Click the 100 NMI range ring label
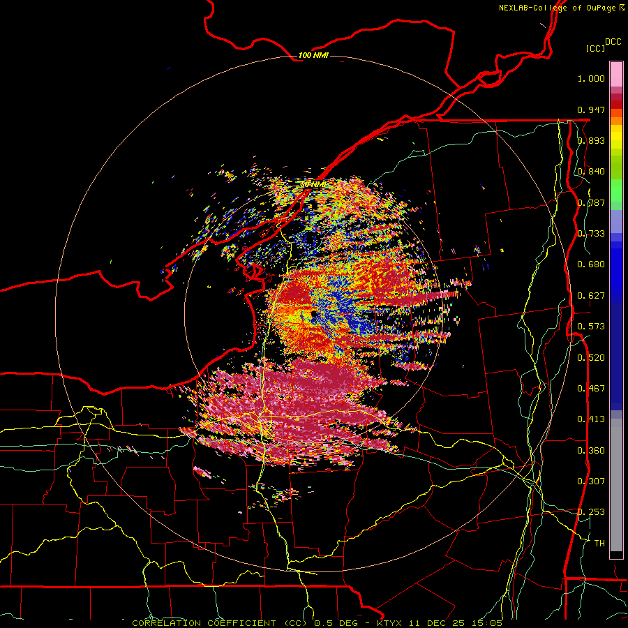Image resolution: width=628 pixels, height=628 pixels. coord(313,55)
